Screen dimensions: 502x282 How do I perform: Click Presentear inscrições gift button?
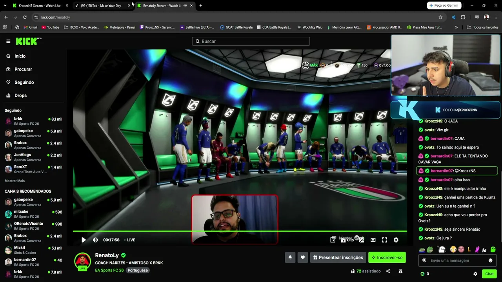(x=338, y=257)
